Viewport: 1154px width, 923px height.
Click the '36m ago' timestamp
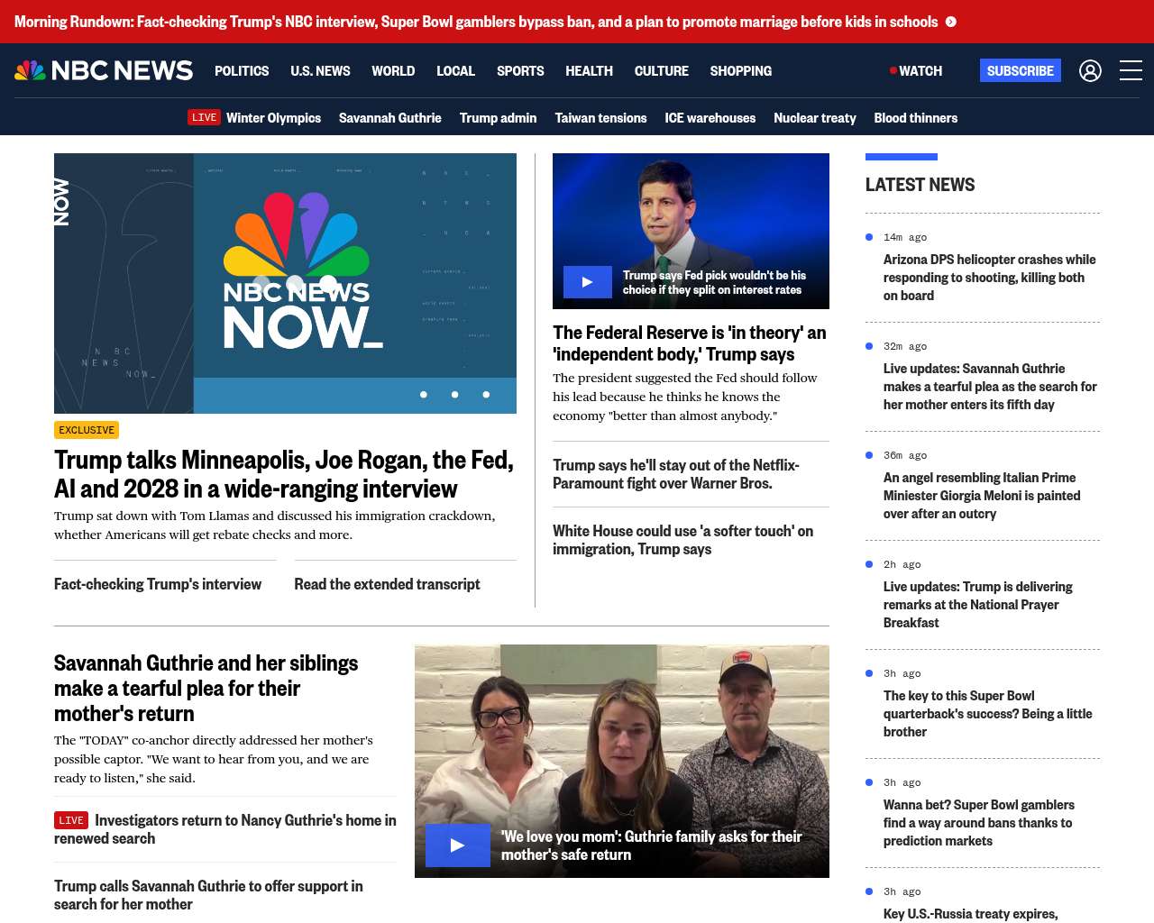905,455
